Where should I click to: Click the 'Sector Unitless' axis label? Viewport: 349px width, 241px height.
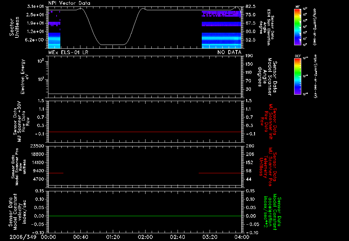[x=14, y=27]
